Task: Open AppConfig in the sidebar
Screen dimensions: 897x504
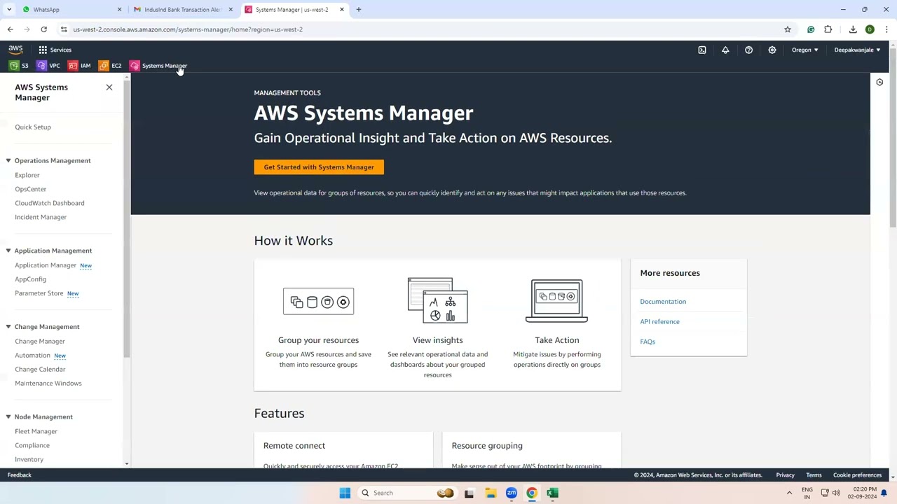Action: pos(30,279)
